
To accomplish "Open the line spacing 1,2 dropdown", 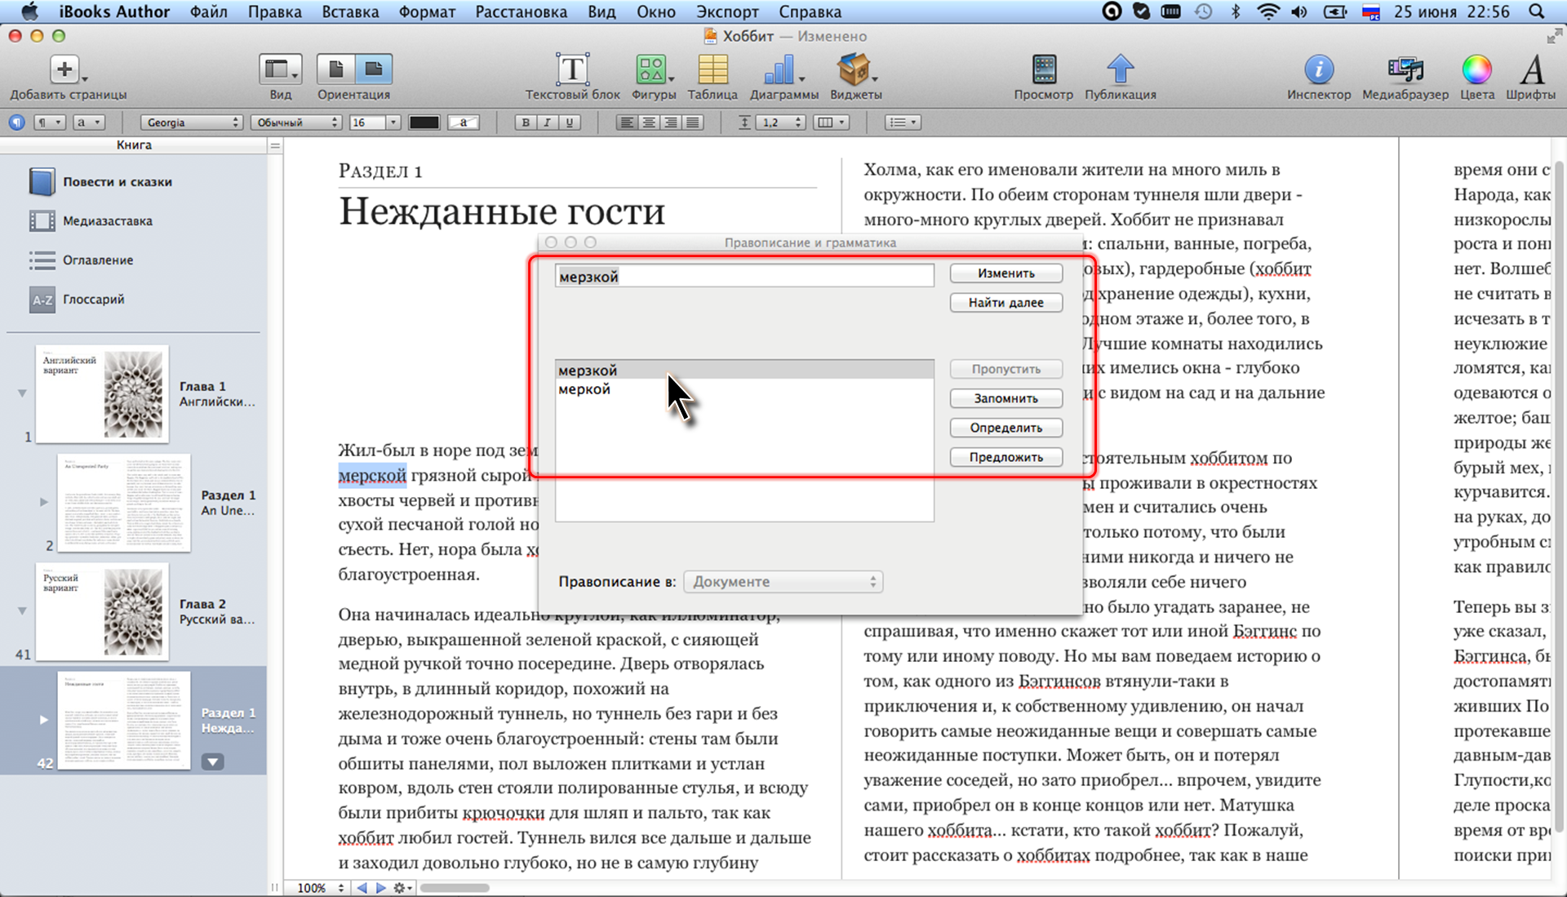I will point(780,122).
